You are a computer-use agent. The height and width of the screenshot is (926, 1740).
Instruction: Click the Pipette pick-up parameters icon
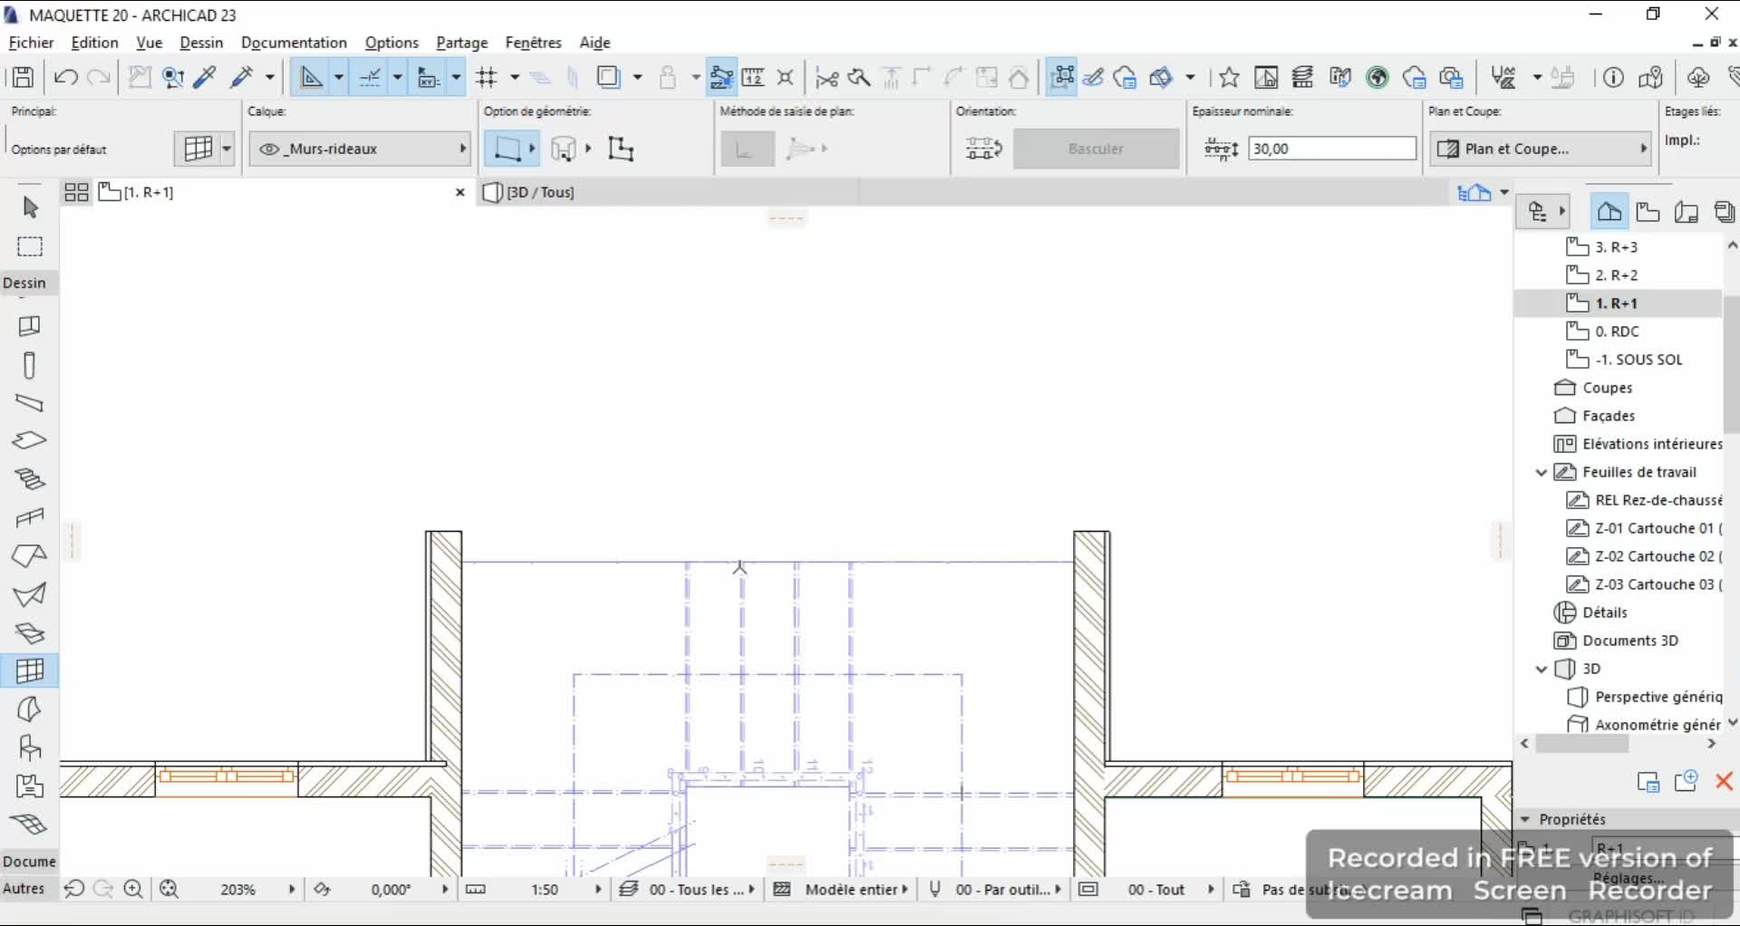click(205, 77)
